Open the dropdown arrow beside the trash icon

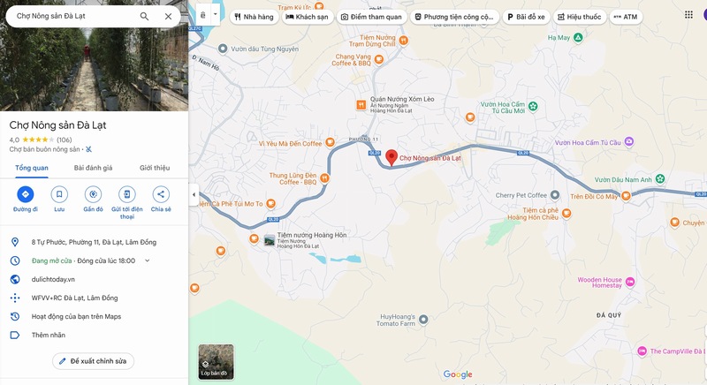[x=215, y=14]
